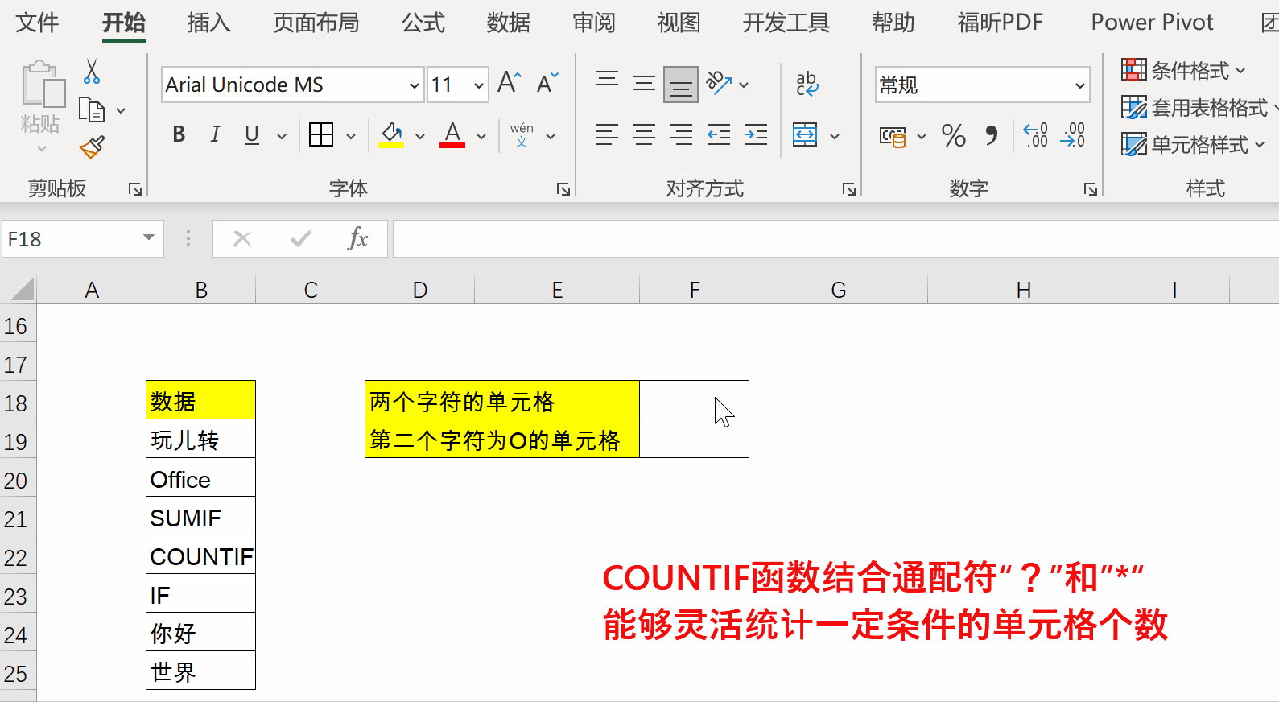
Task: Expand the underline style dropdown arrow
Action: [281, 136]
